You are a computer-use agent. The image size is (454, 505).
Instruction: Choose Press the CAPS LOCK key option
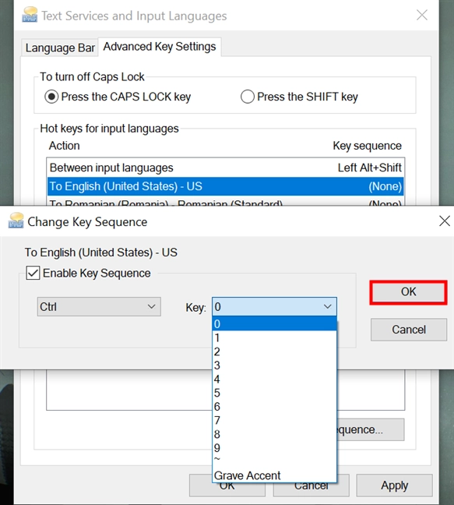(x=118, y=97)
